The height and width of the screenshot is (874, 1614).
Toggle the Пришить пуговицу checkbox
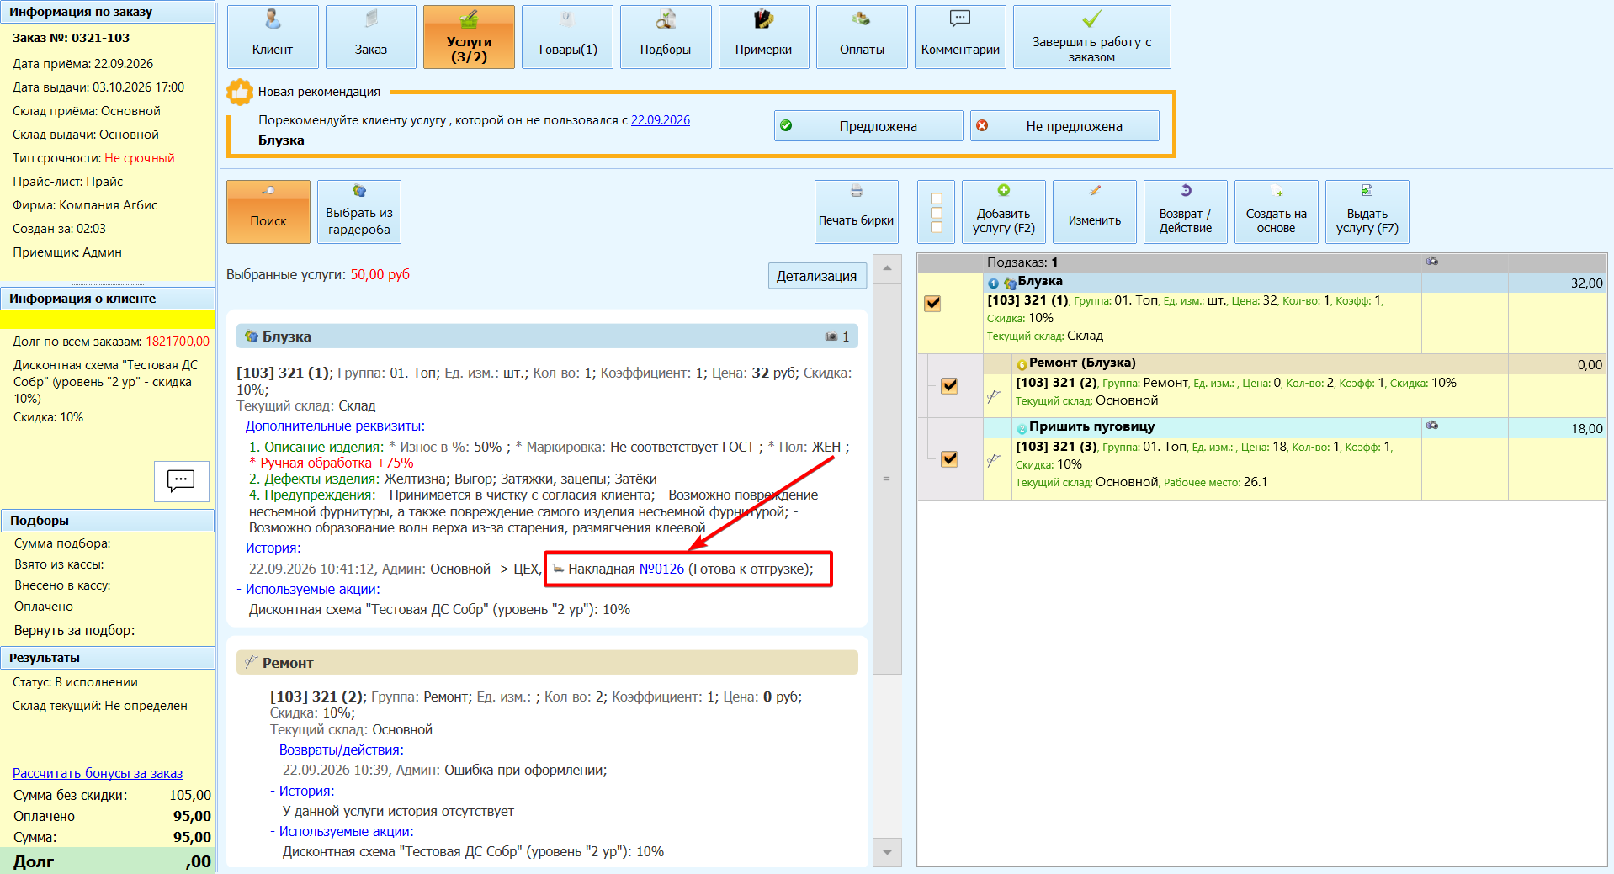coord(949,458)
